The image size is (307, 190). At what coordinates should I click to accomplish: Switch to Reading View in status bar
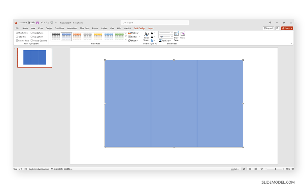tap(256, 169)
